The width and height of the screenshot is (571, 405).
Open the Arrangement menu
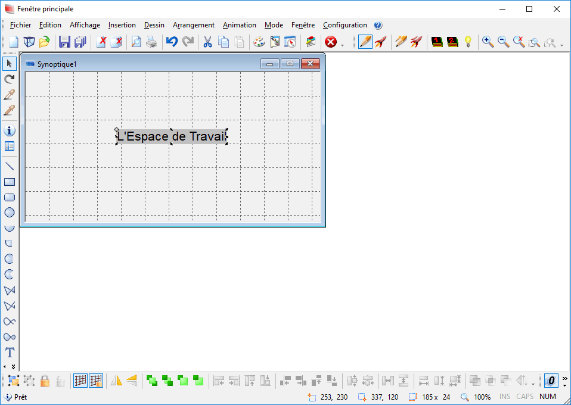point(193,25)
